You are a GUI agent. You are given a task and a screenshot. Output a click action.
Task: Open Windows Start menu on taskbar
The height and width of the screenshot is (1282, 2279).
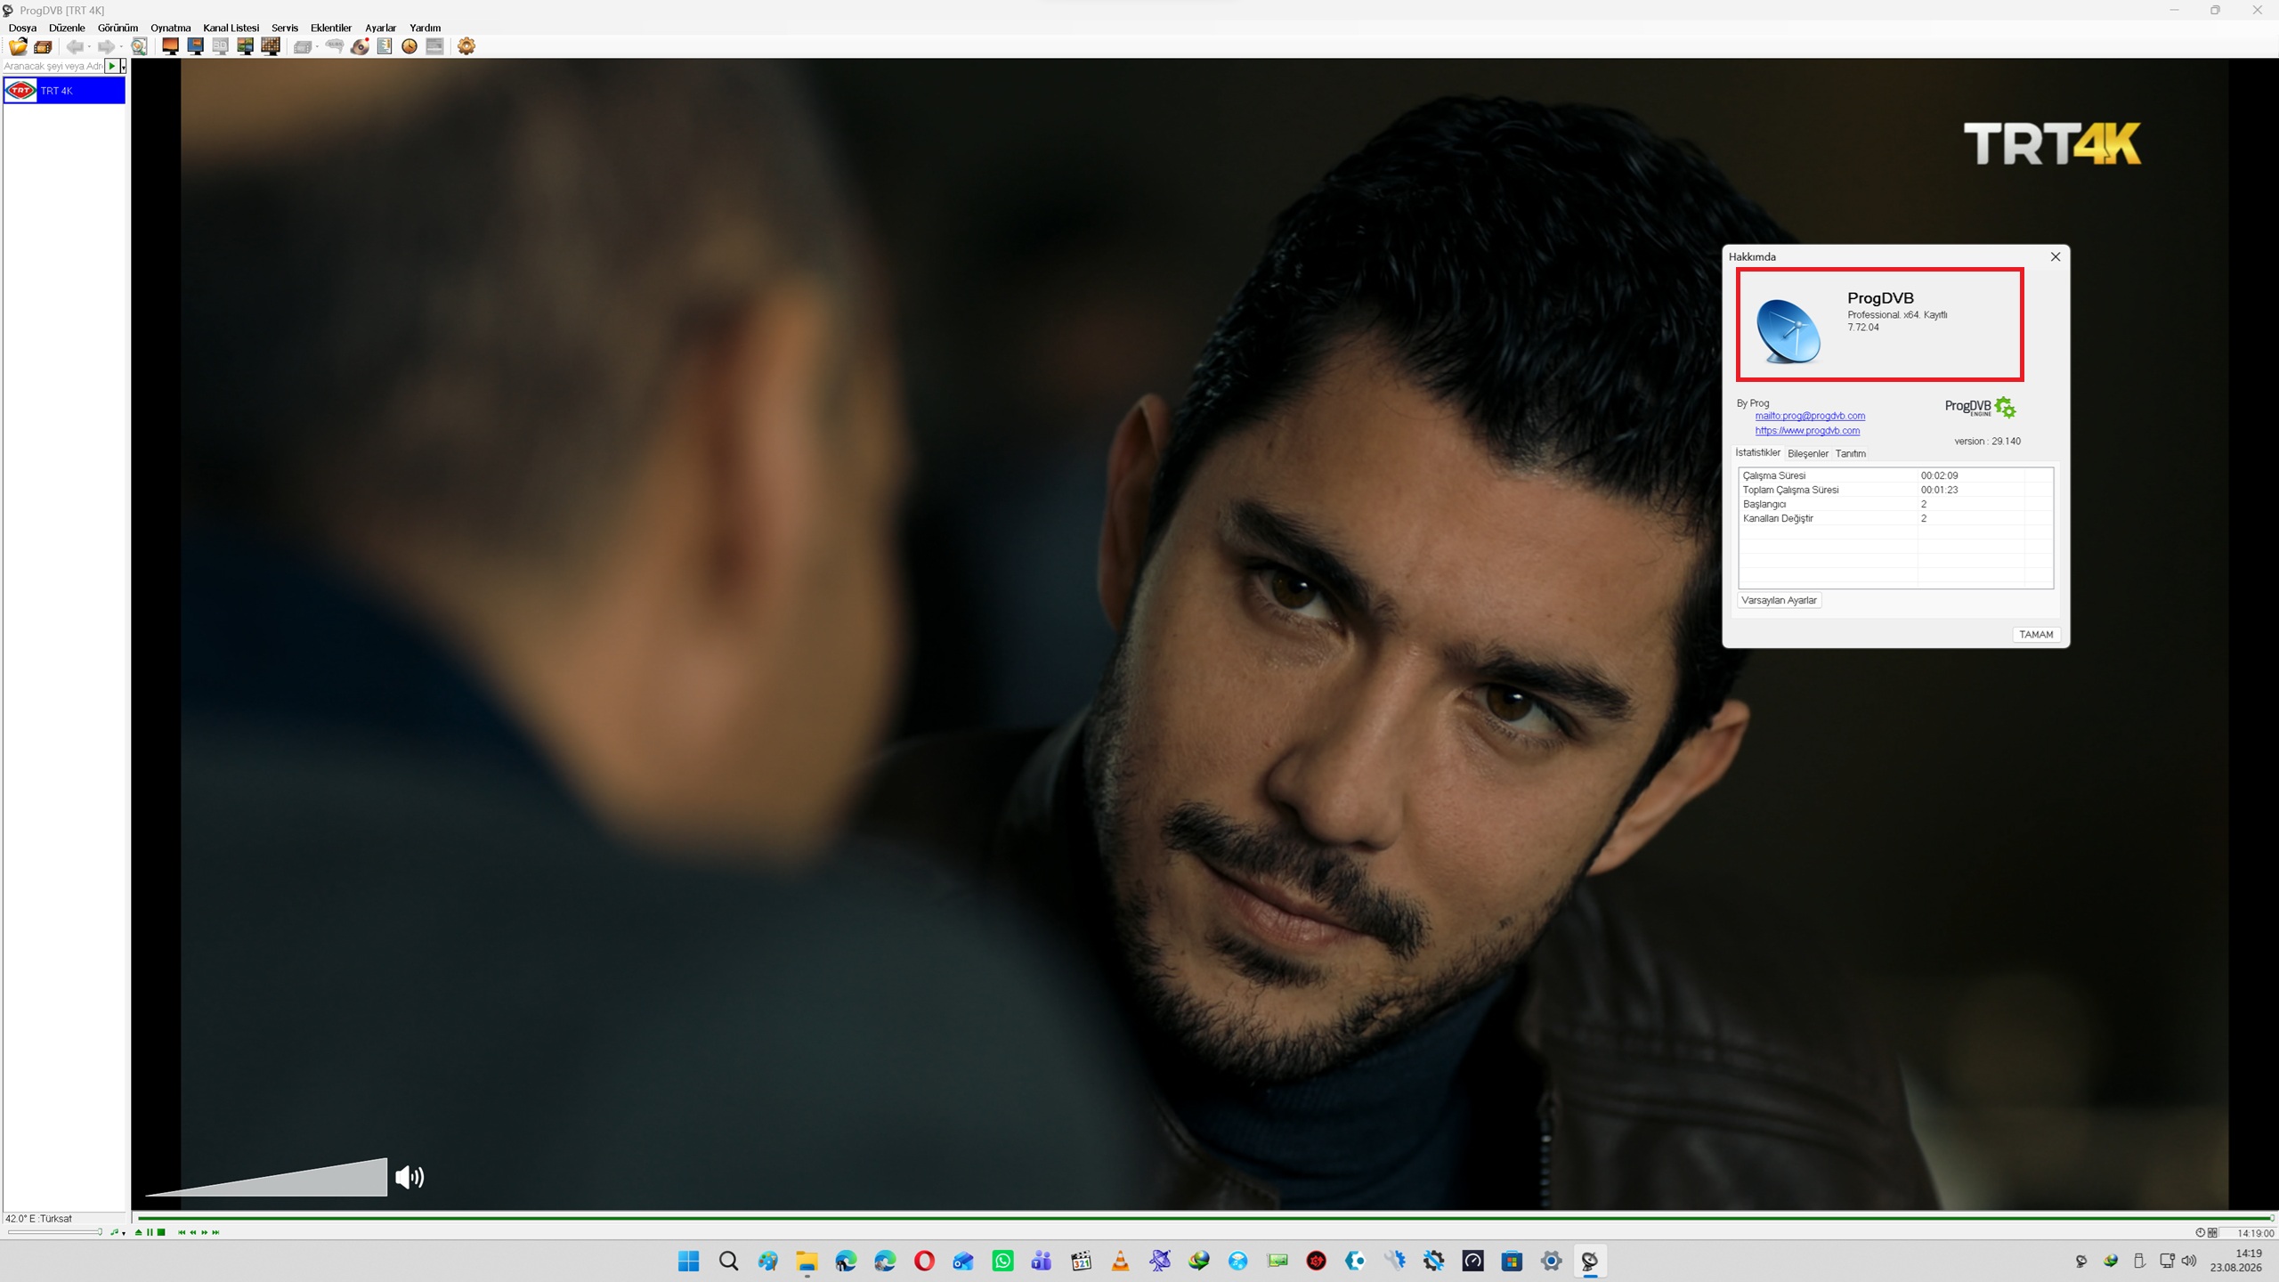click(x=688, y=1261)
